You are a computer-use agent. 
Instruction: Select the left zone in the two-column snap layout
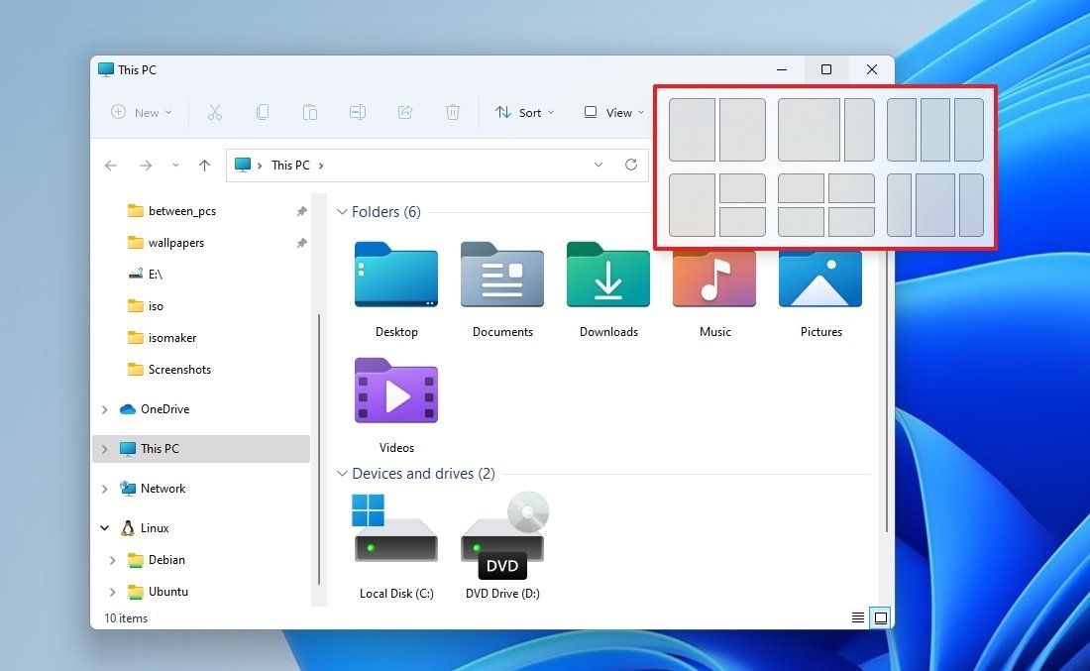[x=692, y=130]
